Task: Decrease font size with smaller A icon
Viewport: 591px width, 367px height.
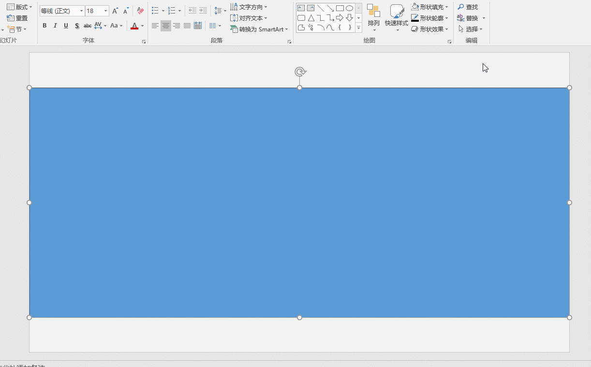Action: point(126,11)
